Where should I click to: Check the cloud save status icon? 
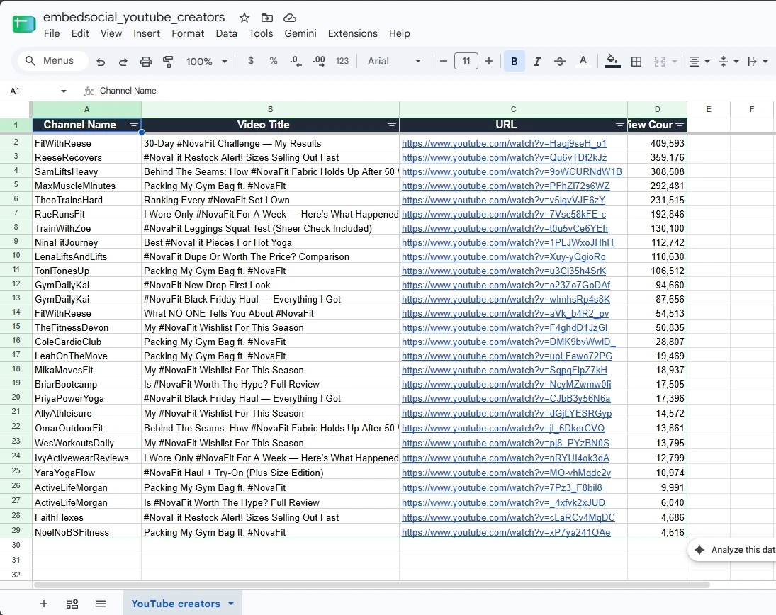coord(290,18)
